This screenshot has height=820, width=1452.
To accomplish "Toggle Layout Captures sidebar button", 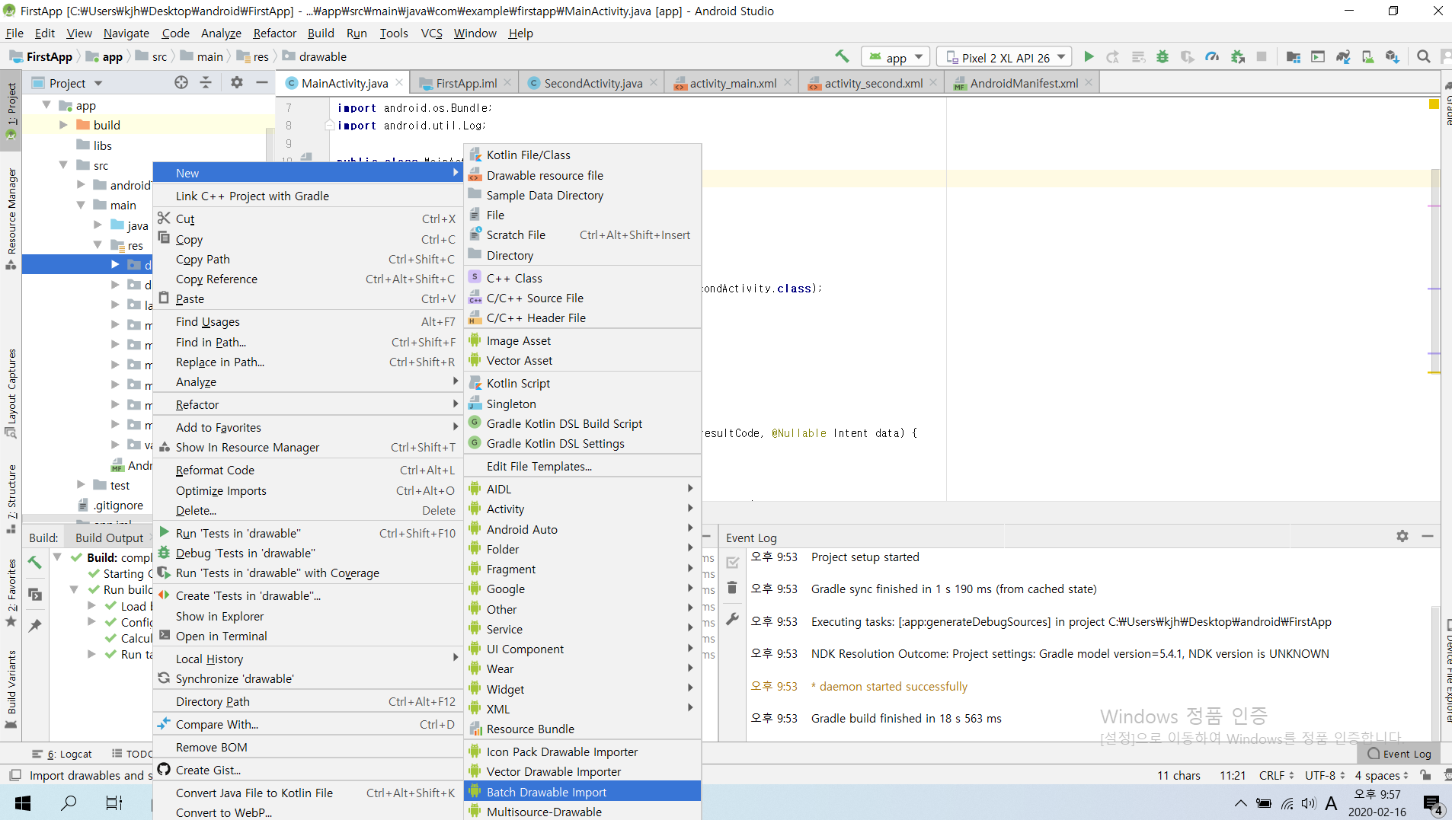I will pos(11,393).
